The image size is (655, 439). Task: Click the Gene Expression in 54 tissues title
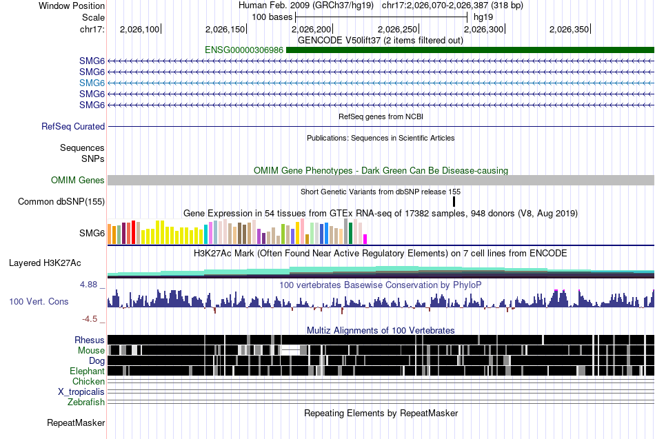pos(381,214)
